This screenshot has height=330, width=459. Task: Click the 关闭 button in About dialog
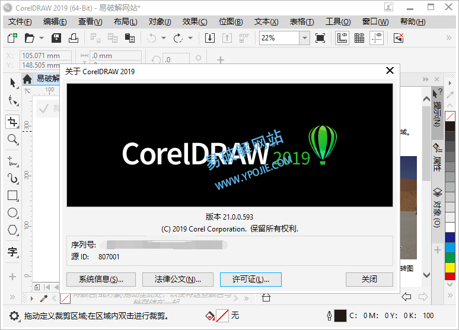(369, 280)
